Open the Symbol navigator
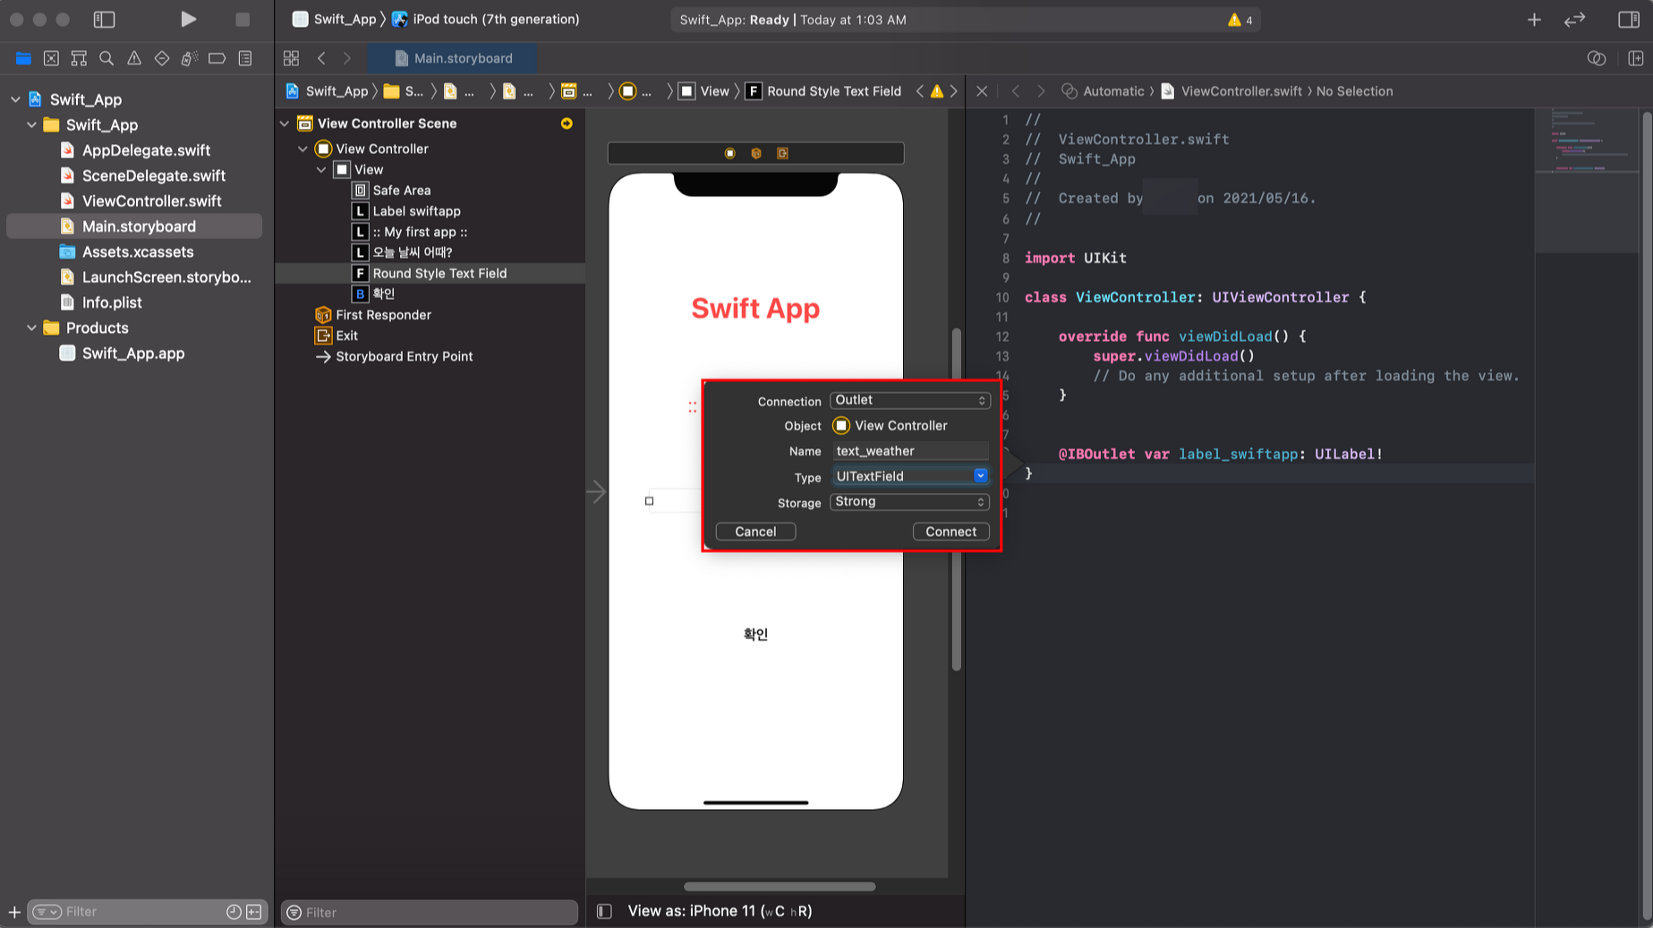 click(79, 58)
